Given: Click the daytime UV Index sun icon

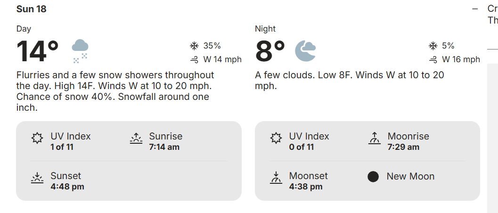Looking at the screenshot, I should [x=37, y=139].
